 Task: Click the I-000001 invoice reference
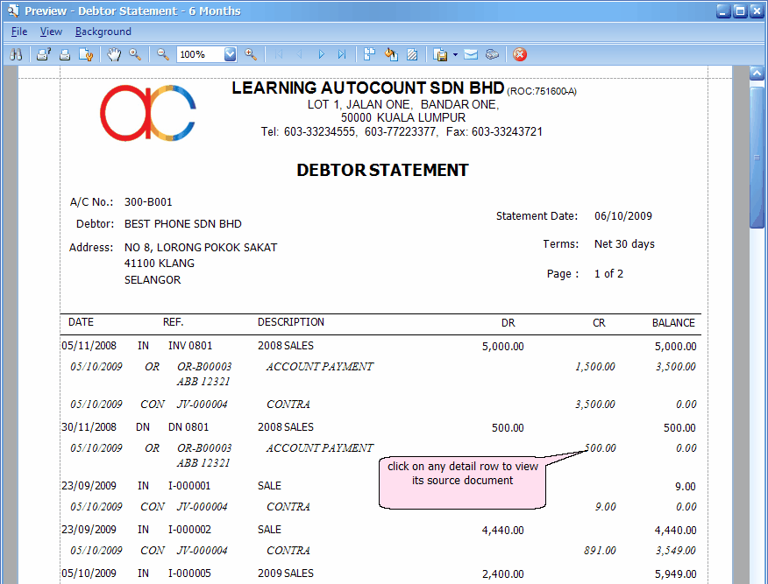(x=189, y=486)
